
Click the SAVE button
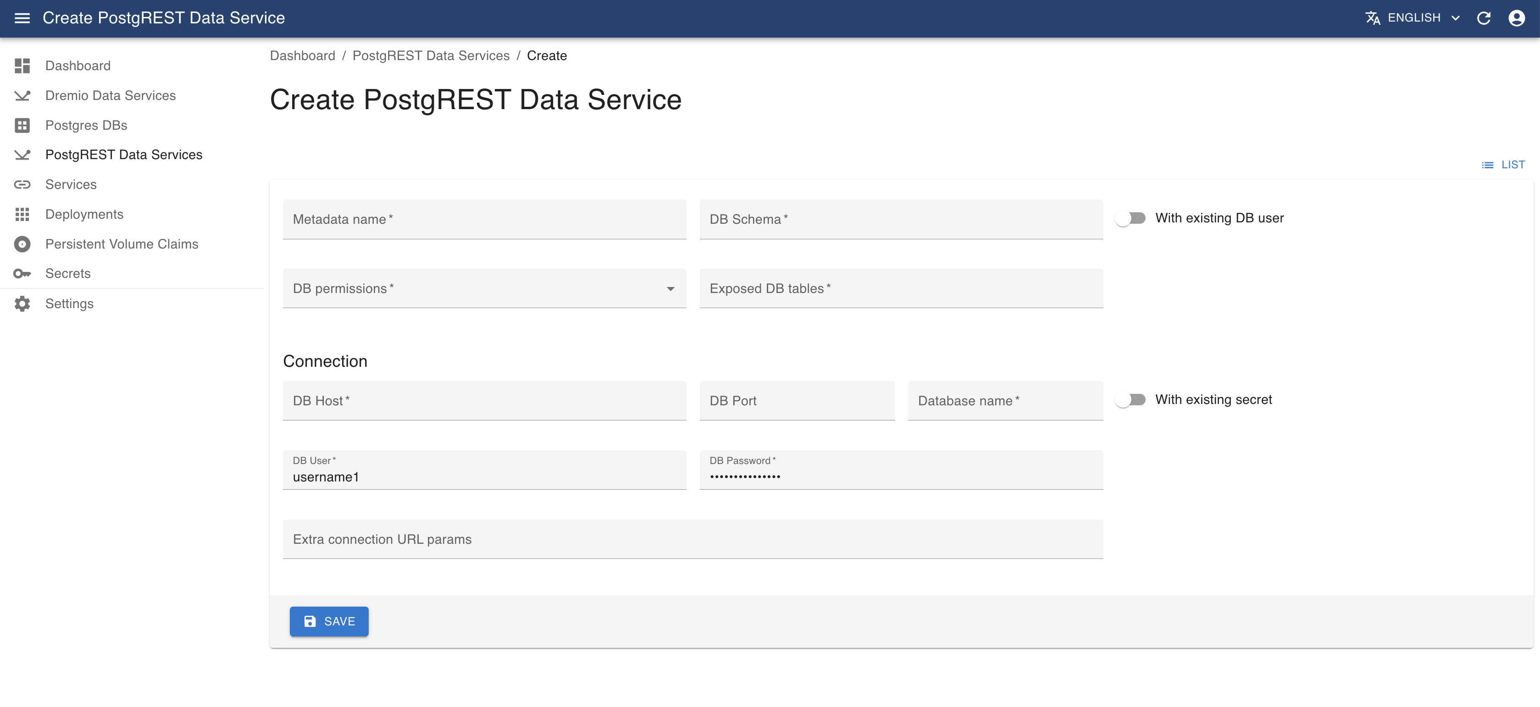point(329,622)
